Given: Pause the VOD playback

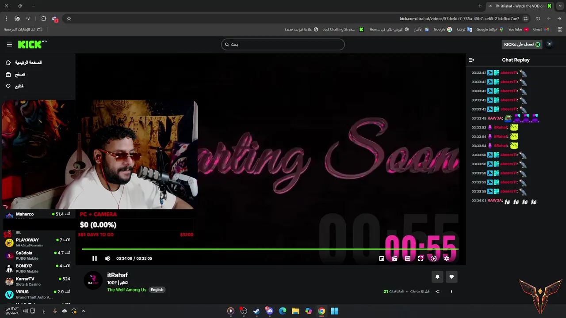Looking at the screenshot, I should [x=94, y=258].
